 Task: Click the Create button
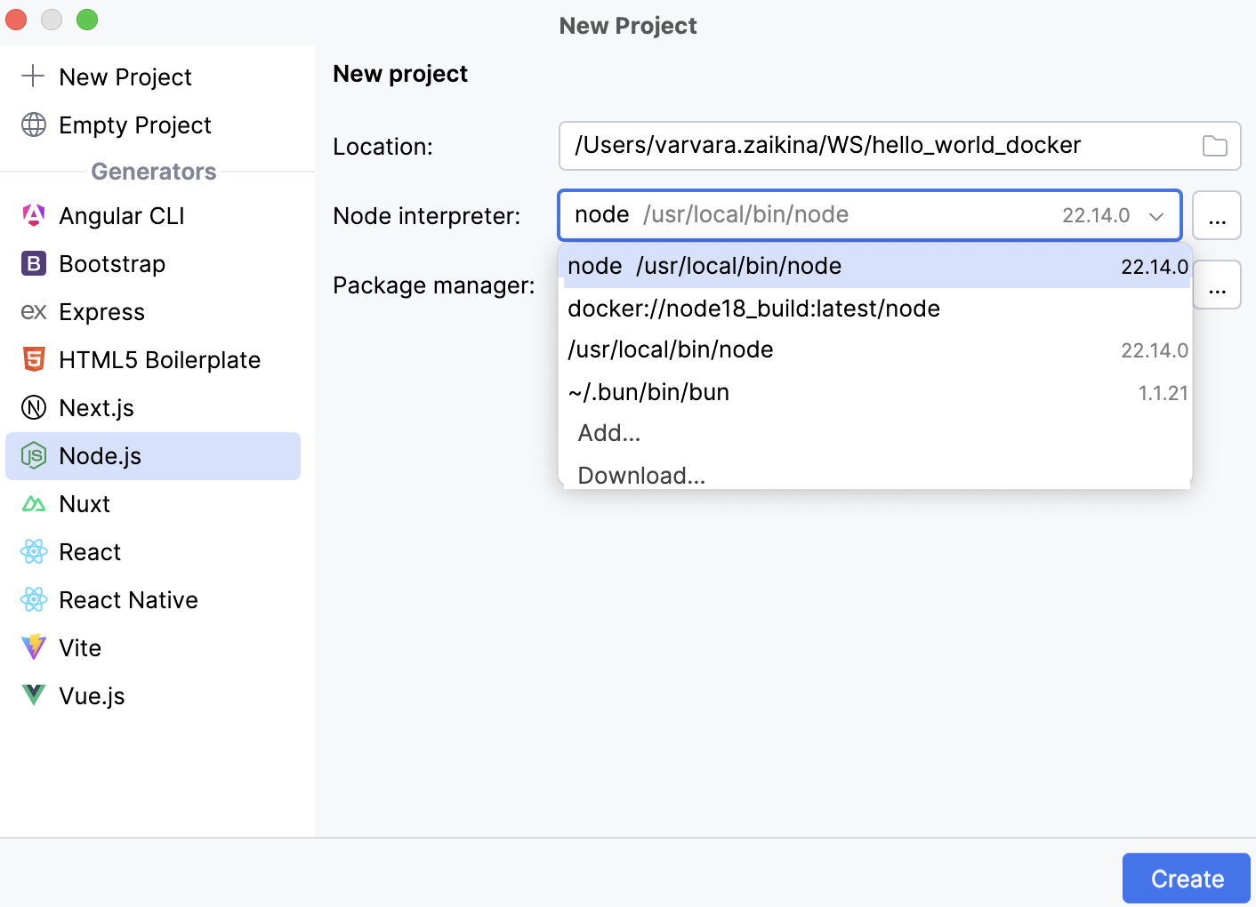coord(1186,878)
